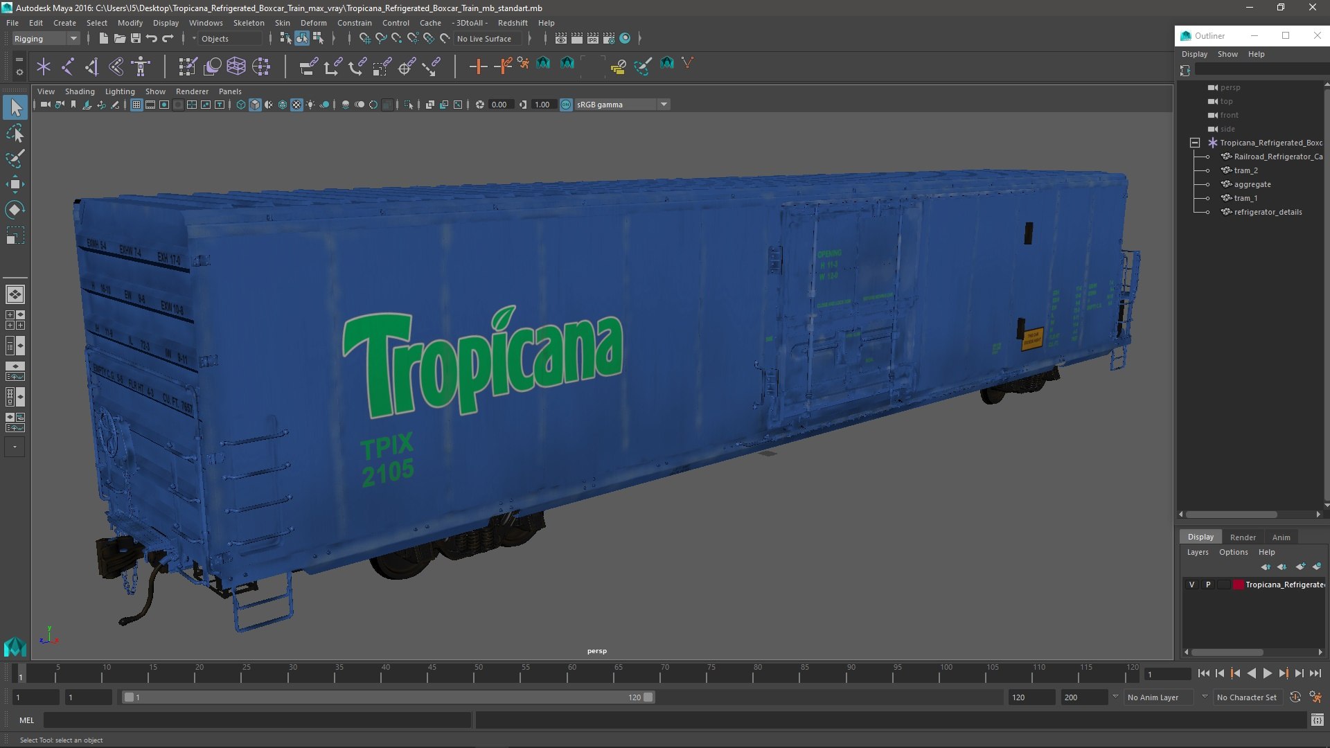Viewport: 1330px width, 748px height.
Task: Click the Auto Keyframe toggle icon
Action: (1295, 697)
